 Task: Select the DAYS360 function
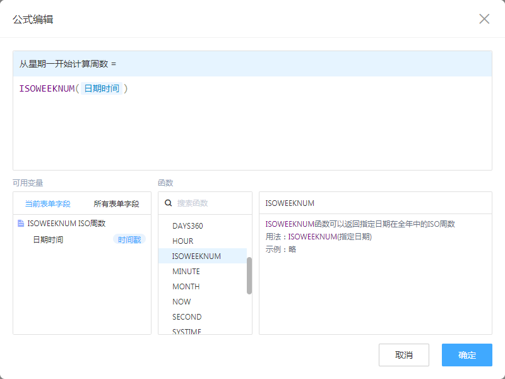(187, 226)
